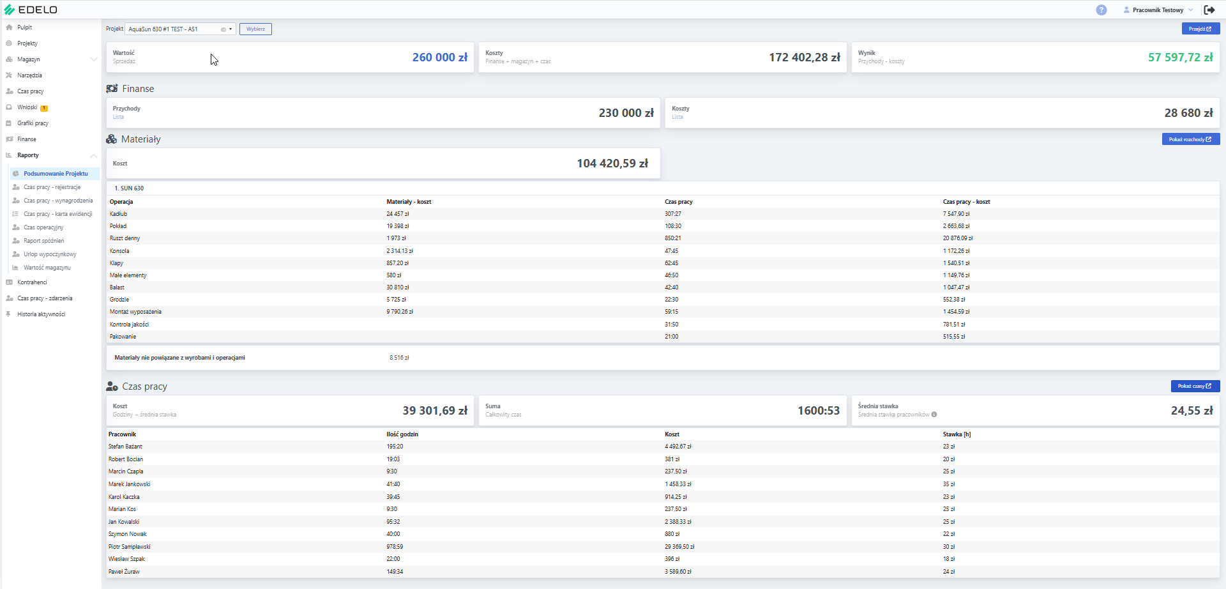
Task: Click the Pulpit home icon
Action: click(x=9, y=27)
